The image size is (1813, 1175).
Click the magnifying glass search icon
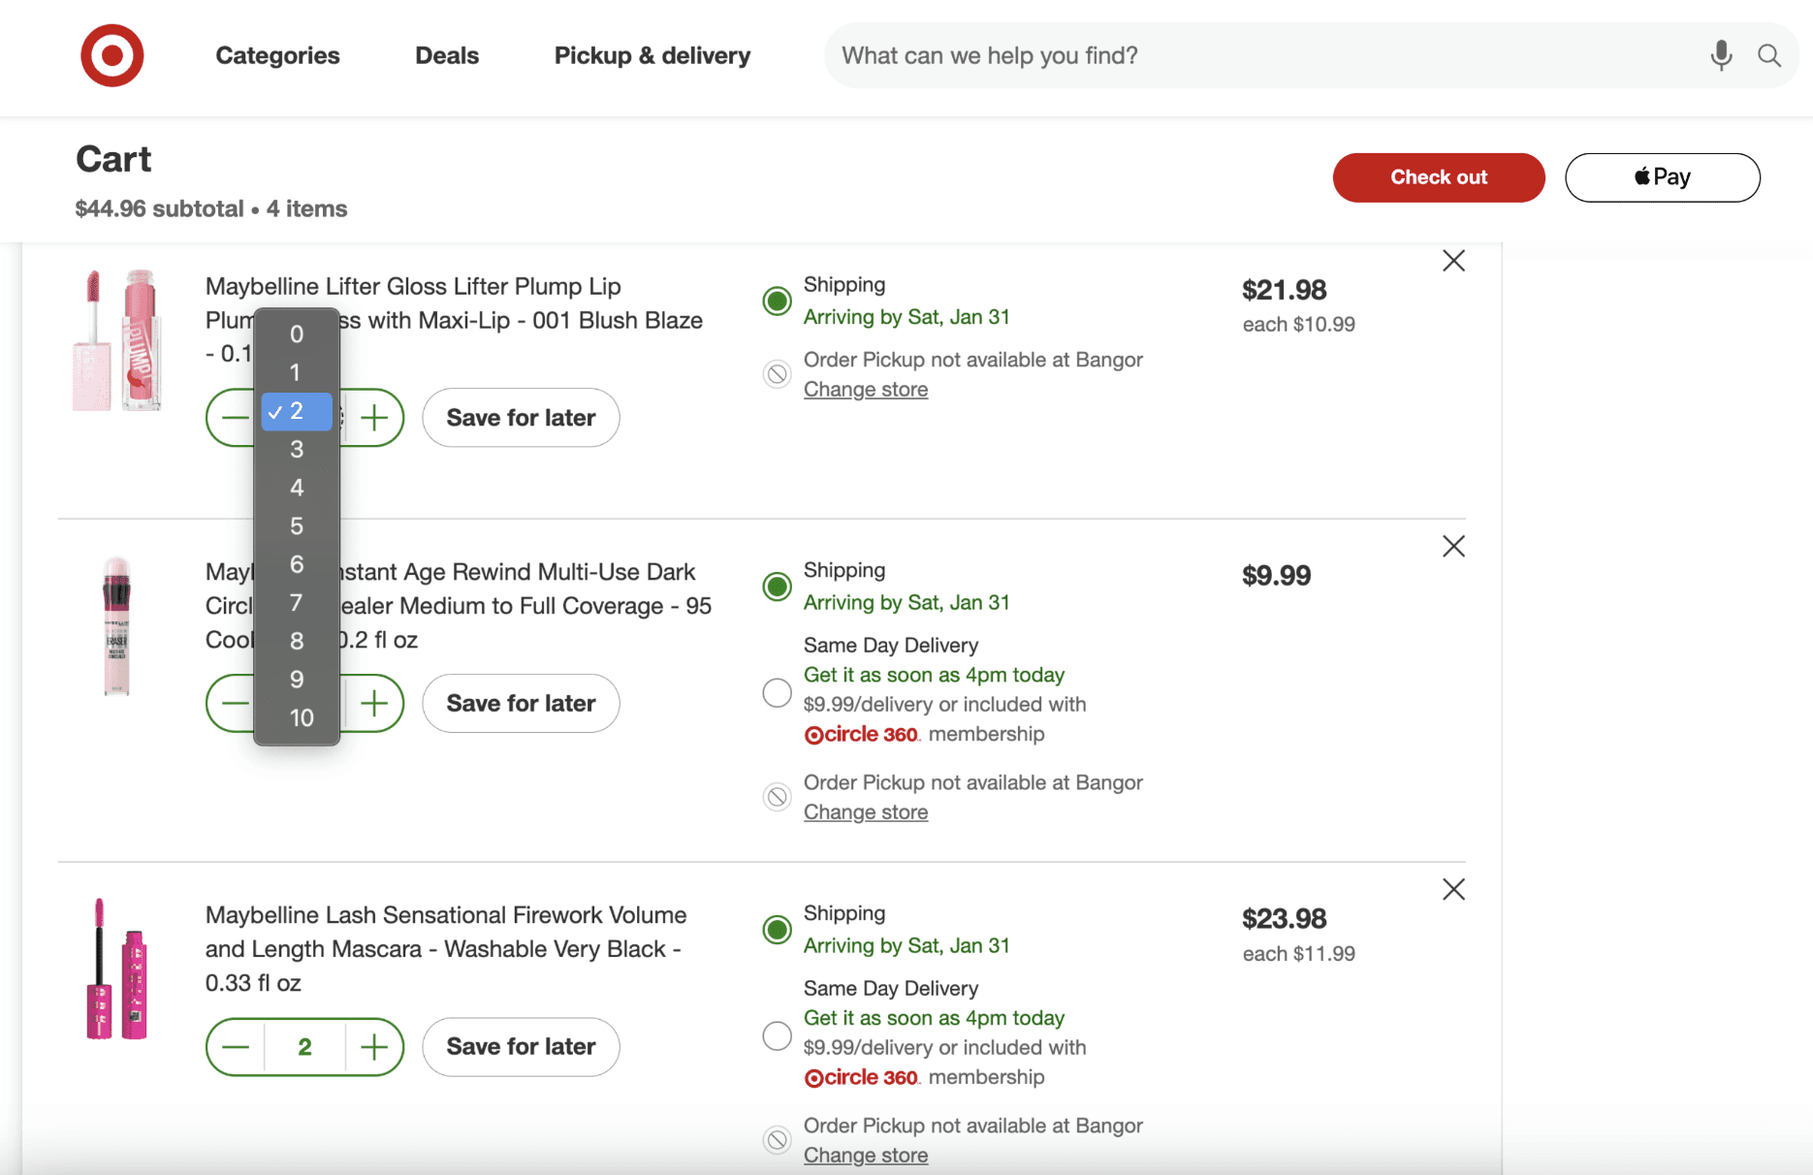click(x=1769, y=55)
